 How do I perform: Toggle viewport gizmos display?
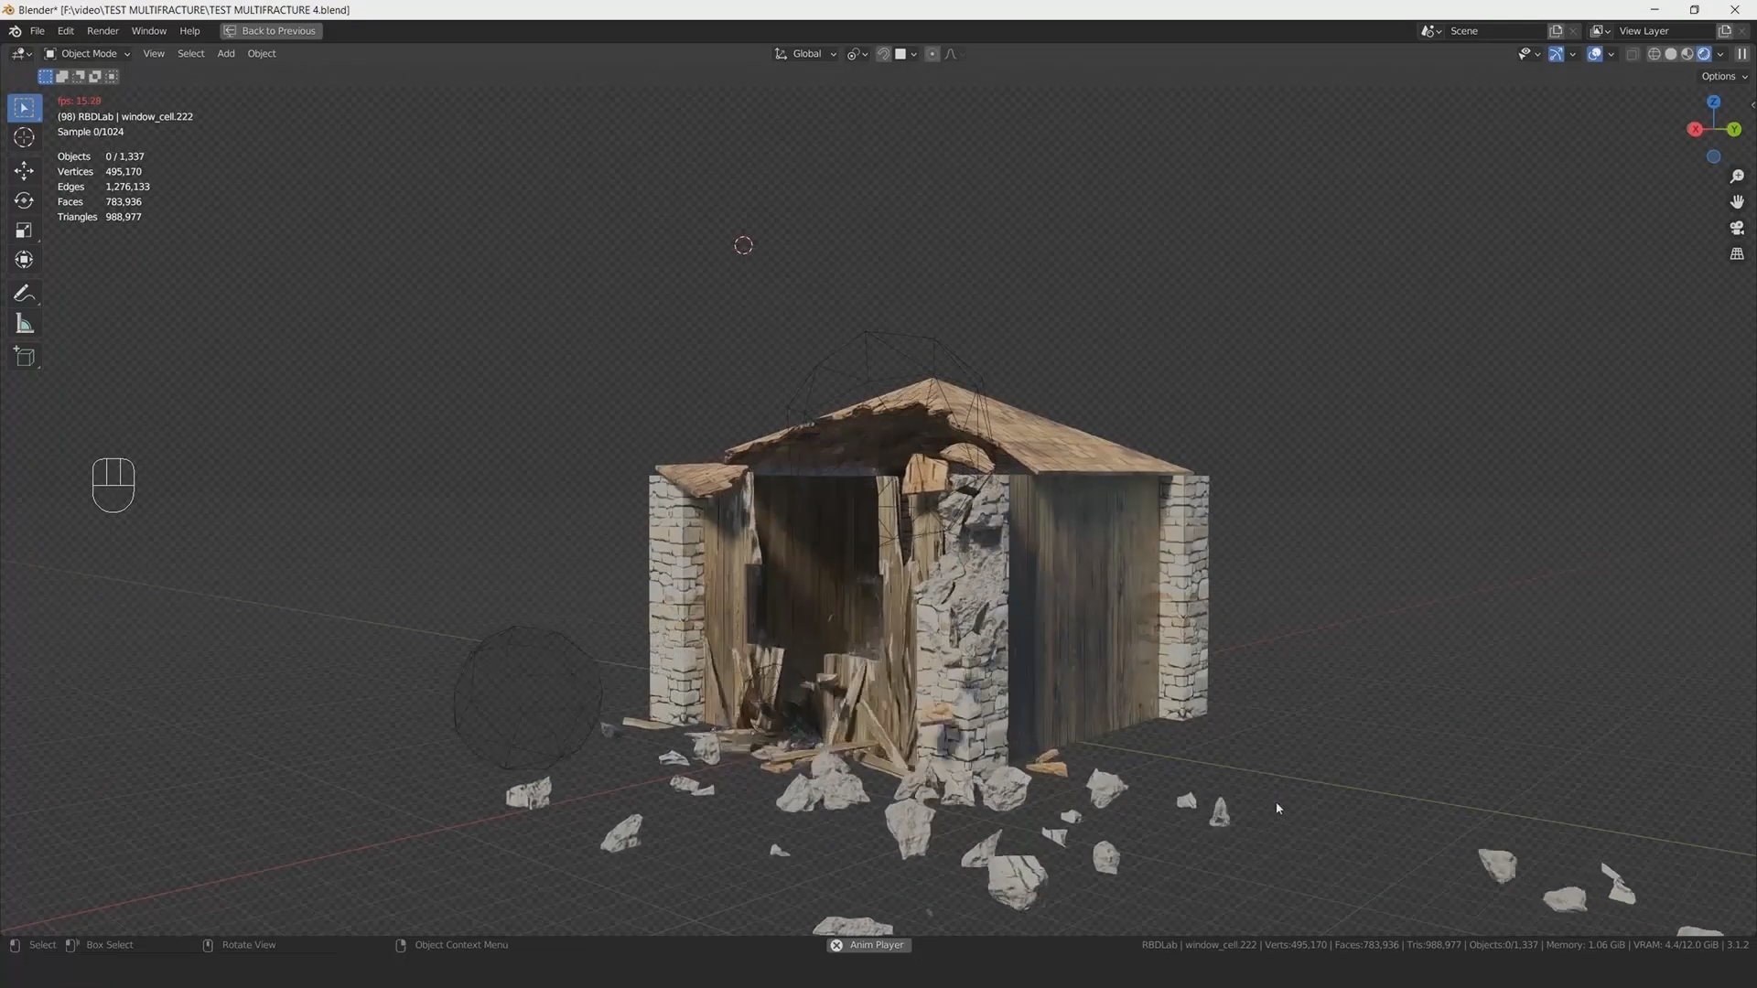1556,54
